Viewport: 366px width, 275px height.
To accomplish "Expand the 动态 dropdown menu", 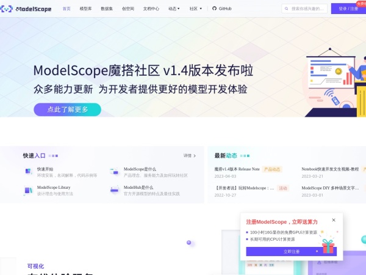I will pyautogui.click(x=174, y=9).
